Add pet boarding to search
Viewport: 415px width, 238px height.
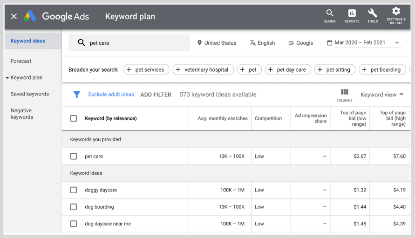click(382, 69)
